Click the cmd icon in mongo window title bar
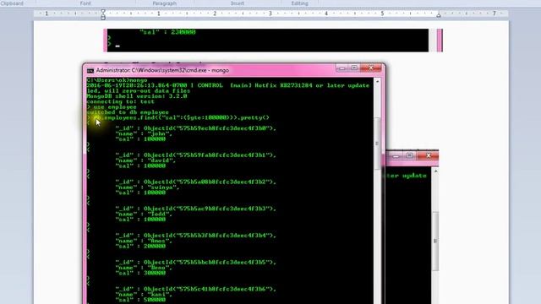Image resolution: width=541 pixels, height=304 pixels. coord(90,70)
